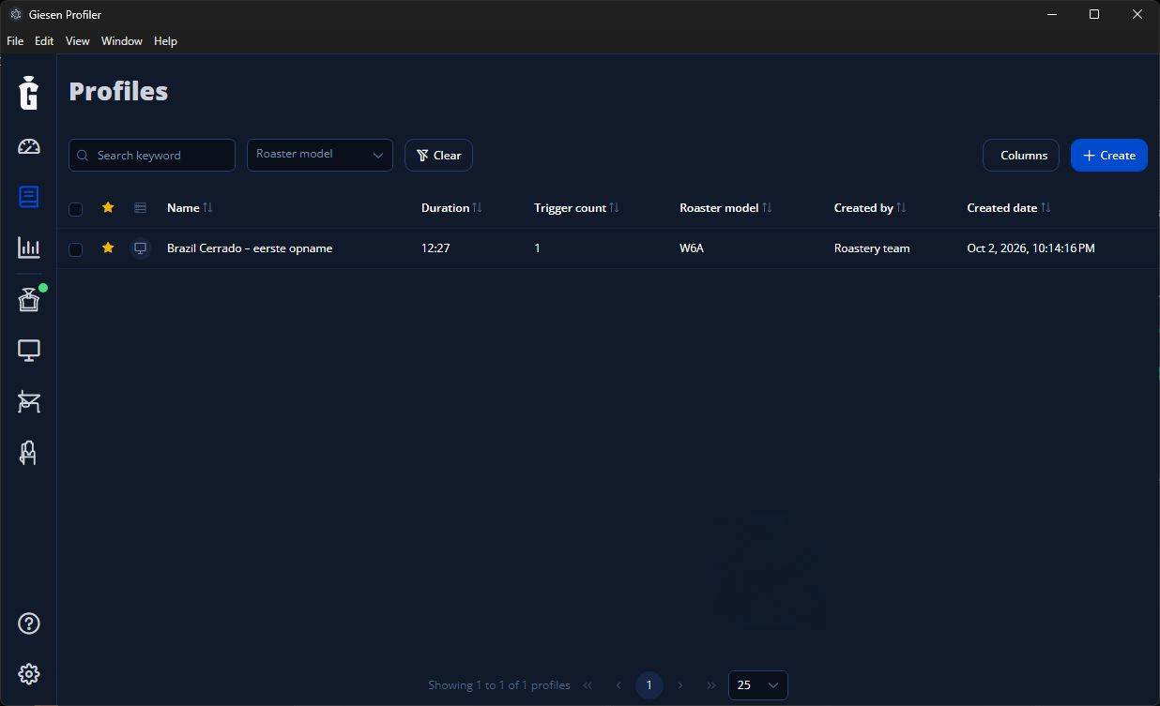Click the Created by column header
This screenshot has height=706, width=1160.
(x=863, y=208)
